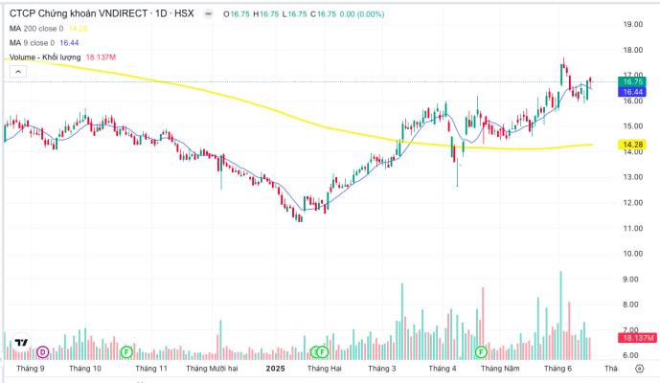Click the blue 16.44 MA price label
The width and height of the screenshot is (660, 383).
point(632,92)
